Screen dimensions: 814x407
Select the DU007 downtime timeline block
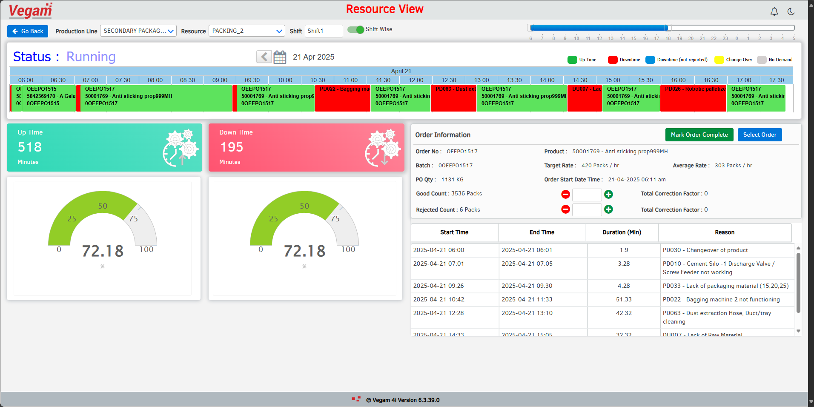click(585, 98)
